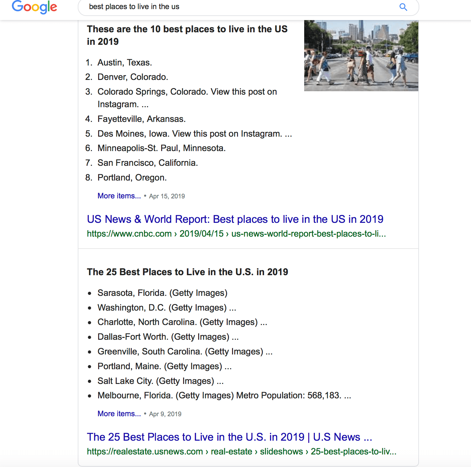Click the 'Minneapolis-St. Paul, Minnesota.' item
This screenshot has height=467, width=471.
[161, 148]
